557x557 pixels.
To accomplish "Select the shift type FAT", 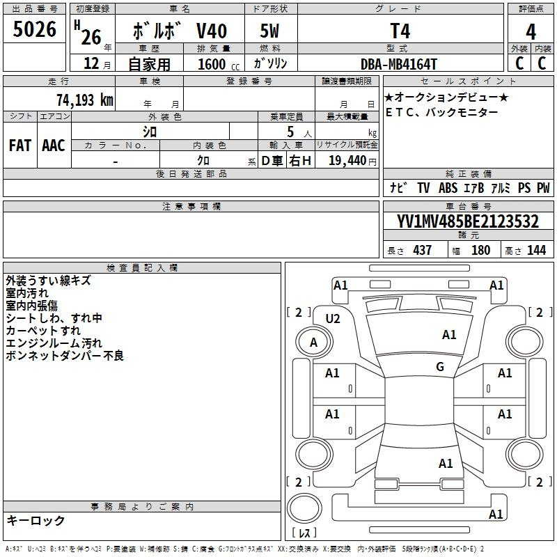I will 20,146.
